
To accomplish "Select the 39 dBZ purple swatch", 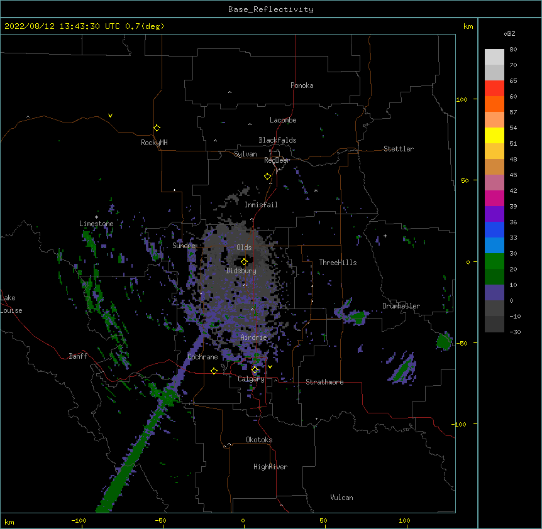I will (494, 214).
